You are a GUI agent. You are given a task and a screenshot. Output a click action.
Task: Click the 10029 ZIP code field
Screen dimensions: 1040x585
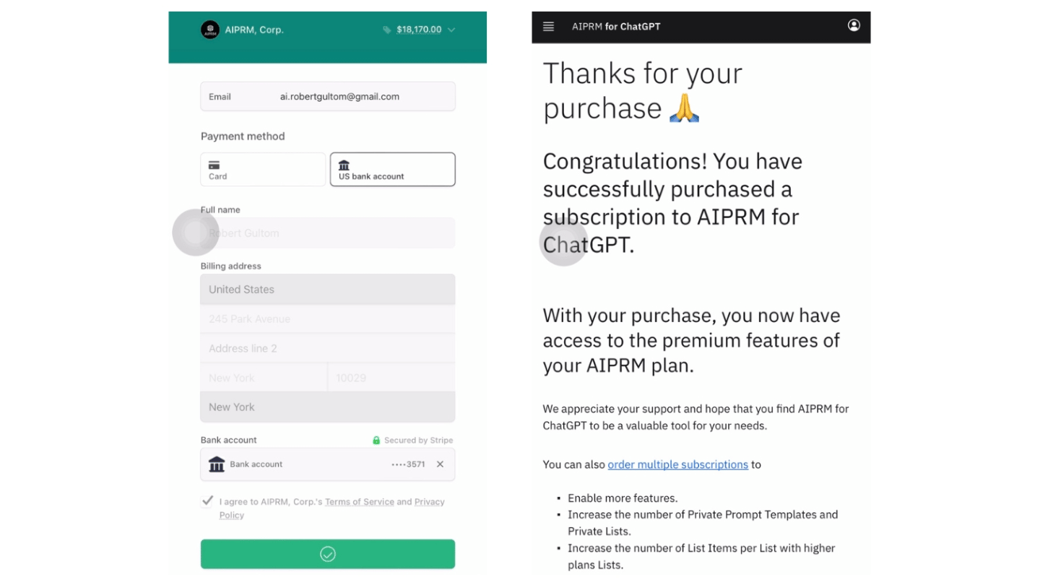pyautogui.click(x=391, y=378)
